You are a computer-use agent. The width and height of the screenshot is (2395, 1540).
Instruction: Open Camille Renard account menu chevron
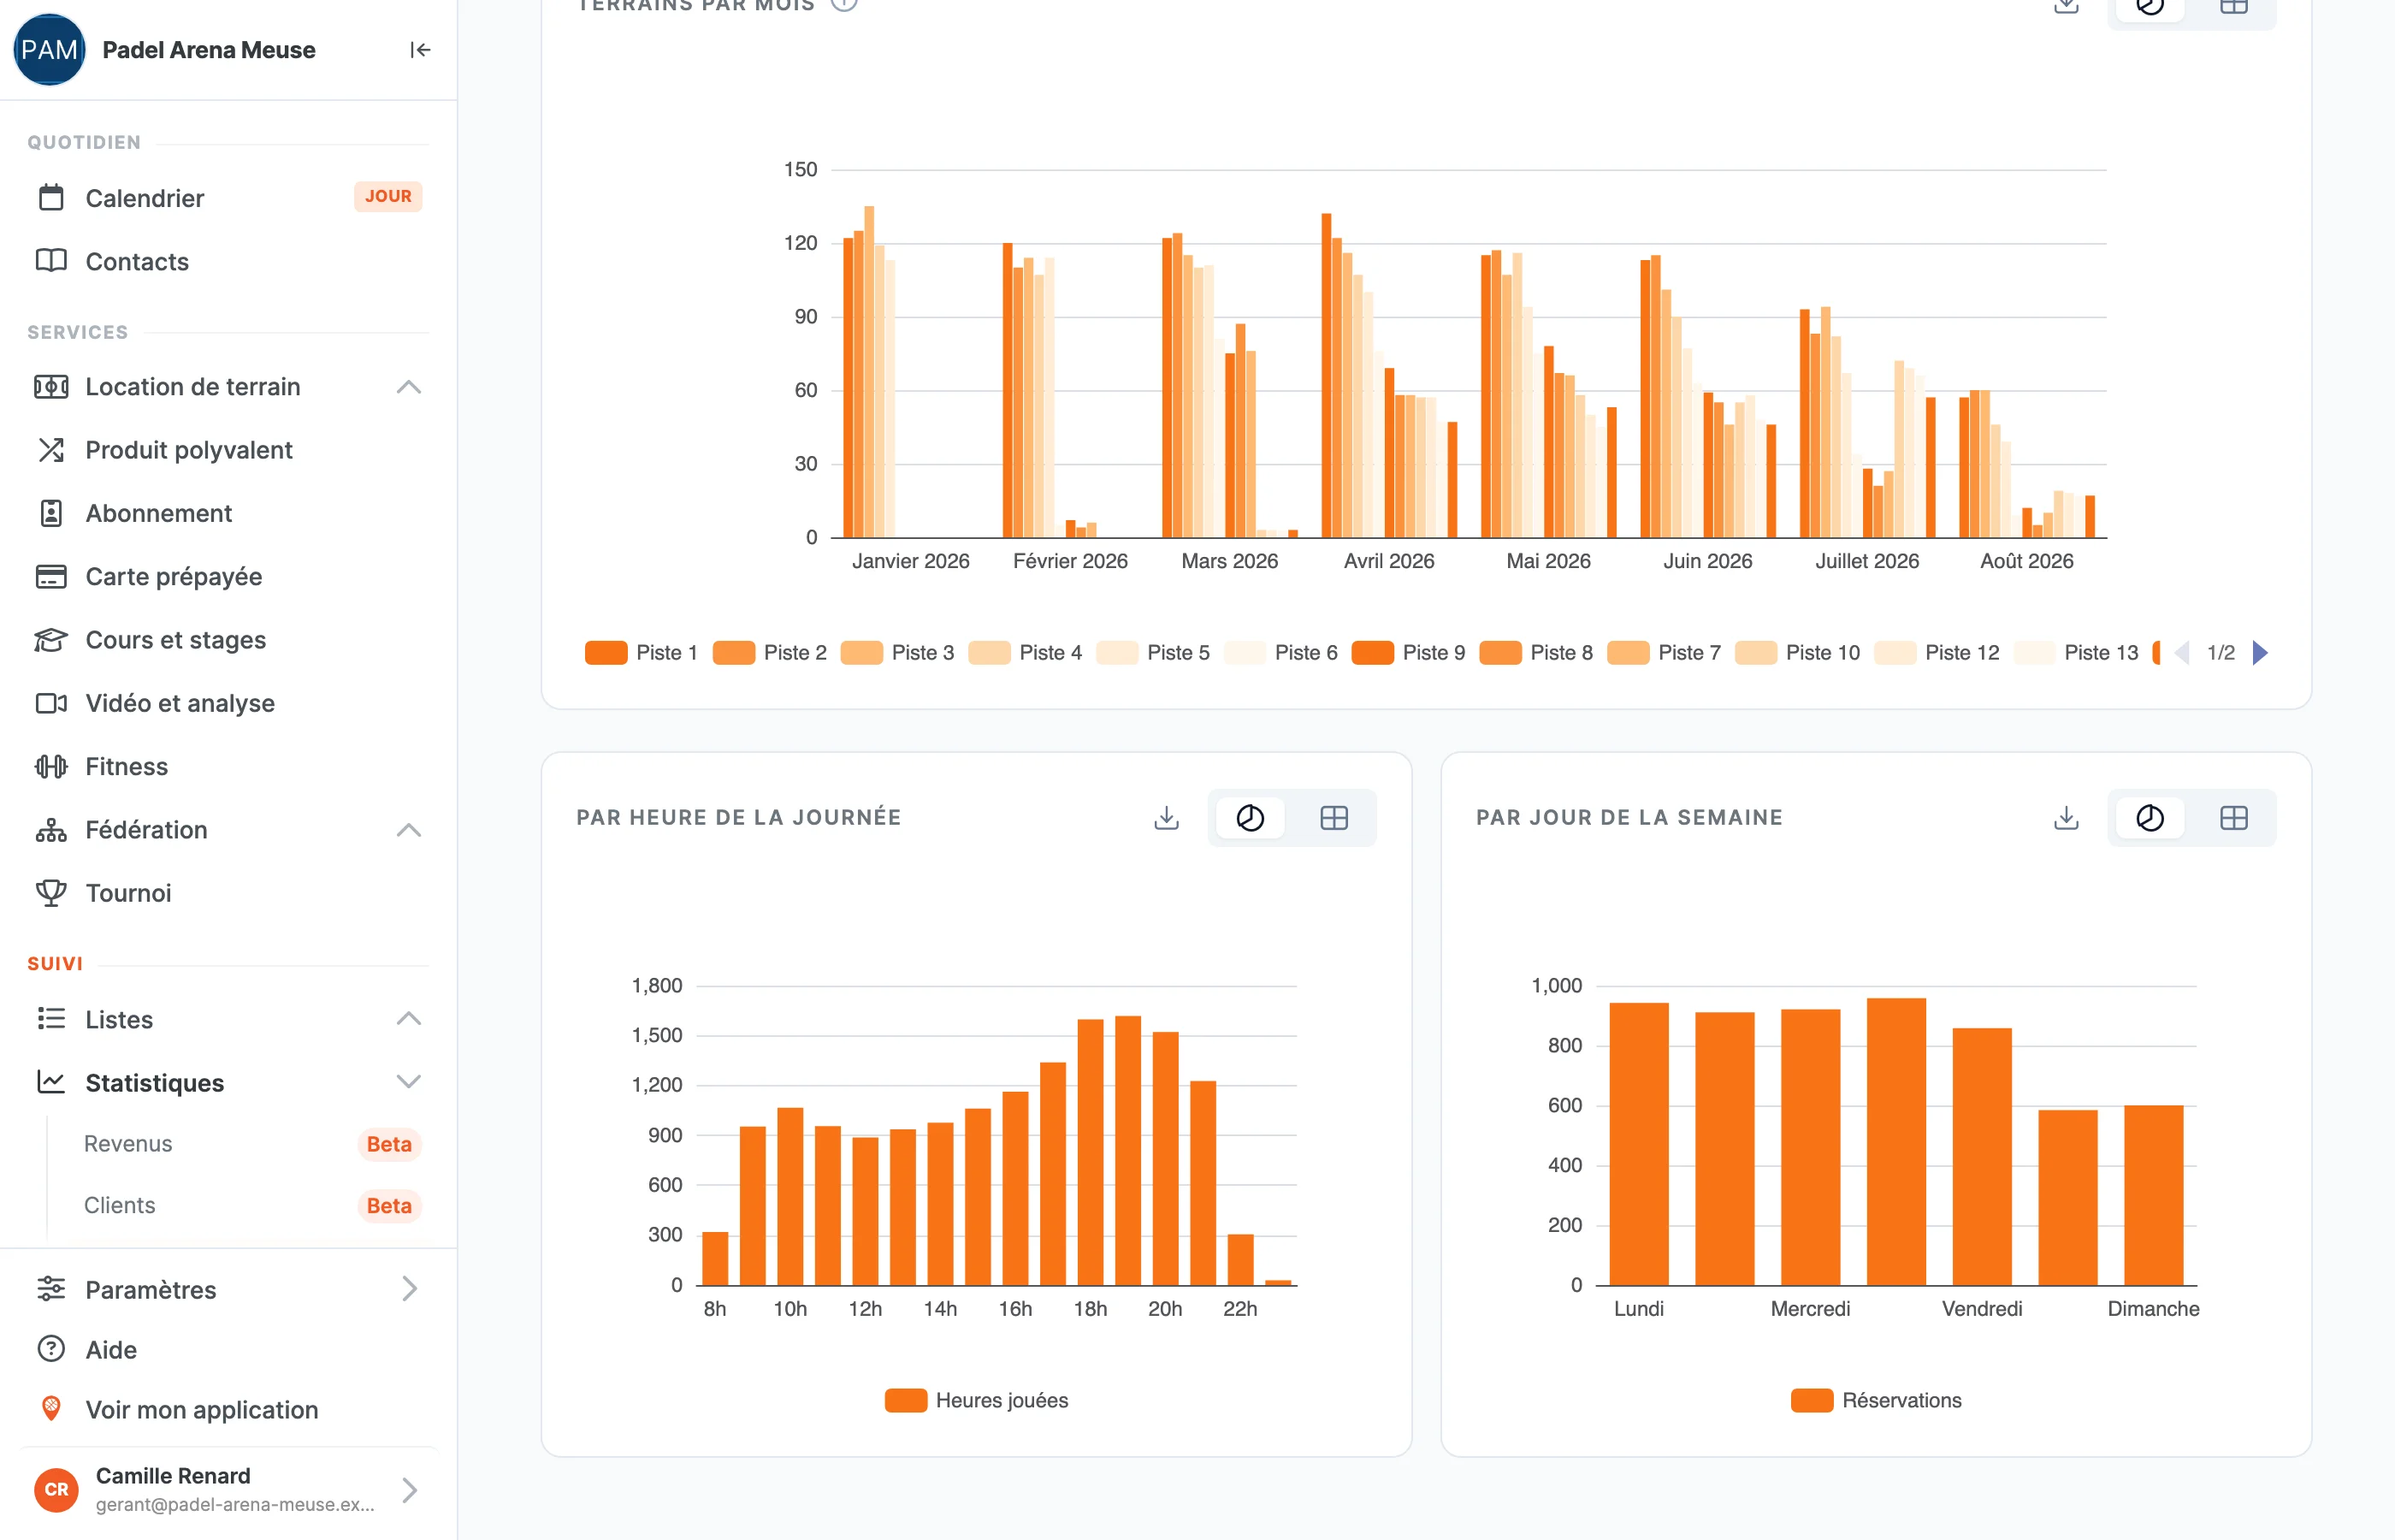pos(409,1490)
